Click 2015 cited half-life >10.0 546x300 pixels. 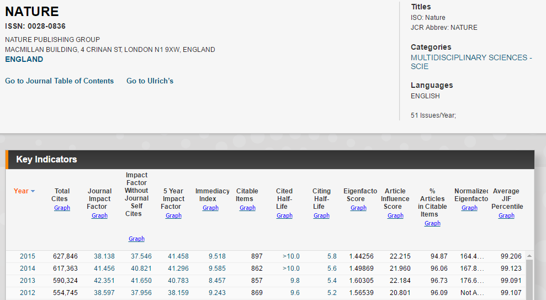291,256
